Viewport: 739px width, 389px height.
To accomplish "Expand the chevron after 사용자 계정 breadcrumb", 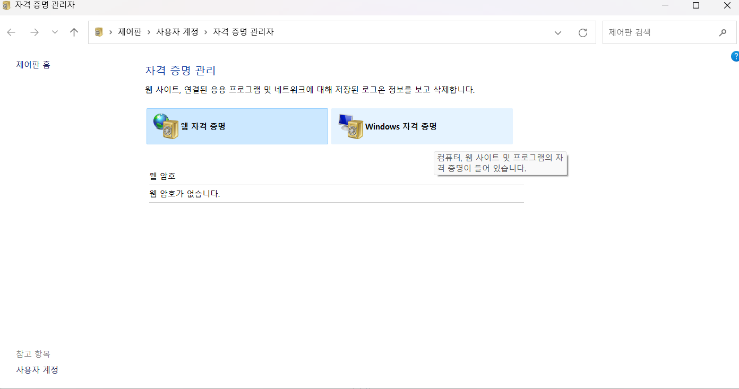I will 206,32.
